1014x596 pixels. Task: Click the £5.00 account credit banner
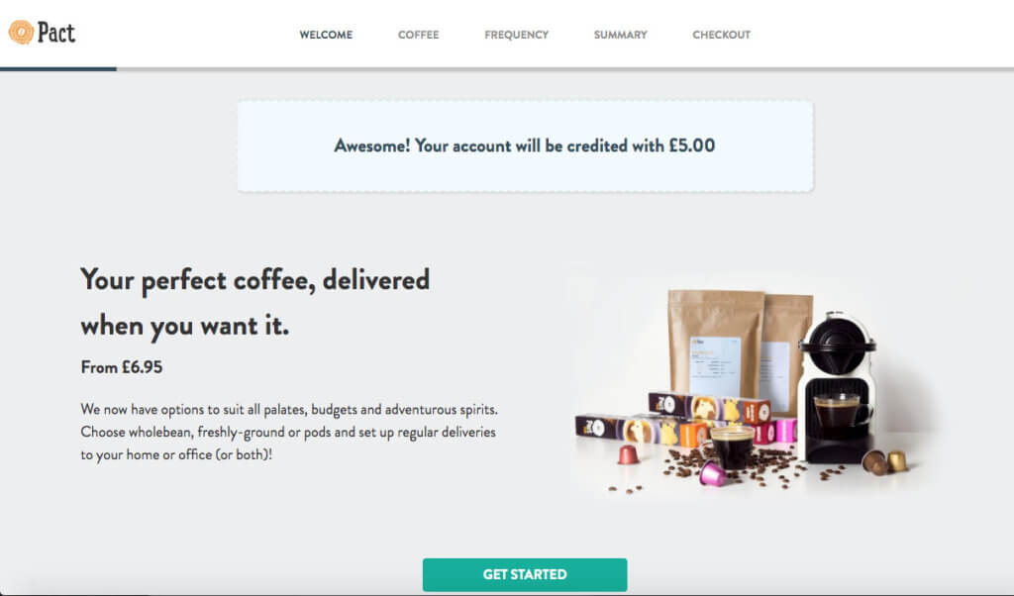525,147
